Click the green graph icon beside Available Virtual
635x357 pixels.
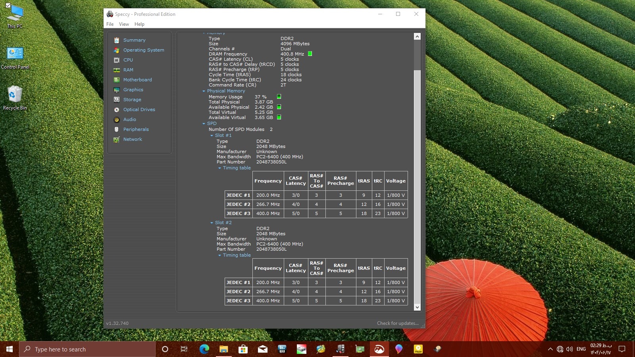pyautogui.click(x=279, y=117)
